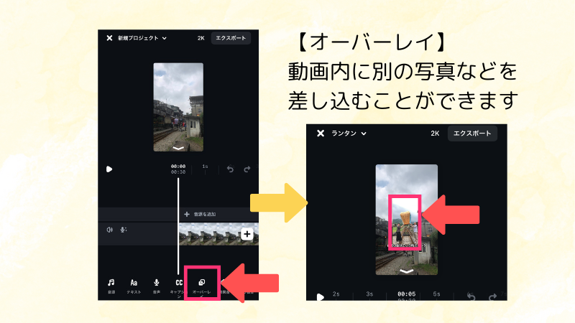Add an audio source via 音源を追加
The image size is (575, 323).
pyautogui.click(x=200, y=214)
